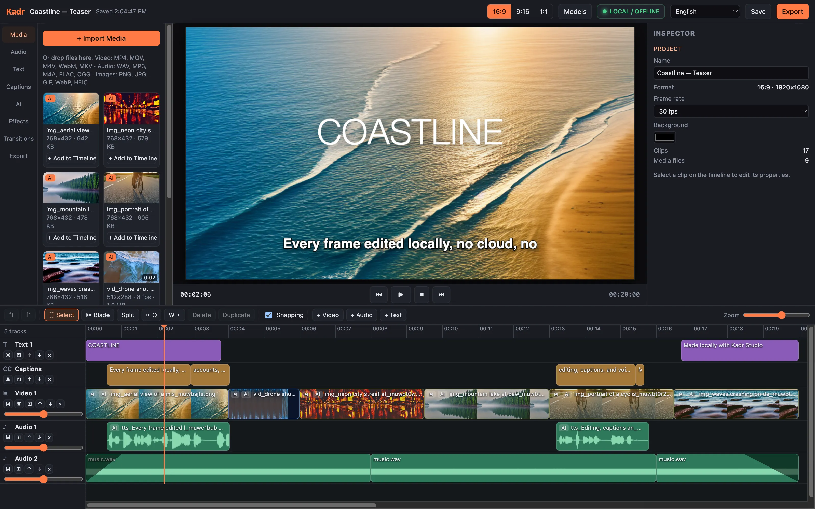Add img_neon city to timeline

[132, 158]
